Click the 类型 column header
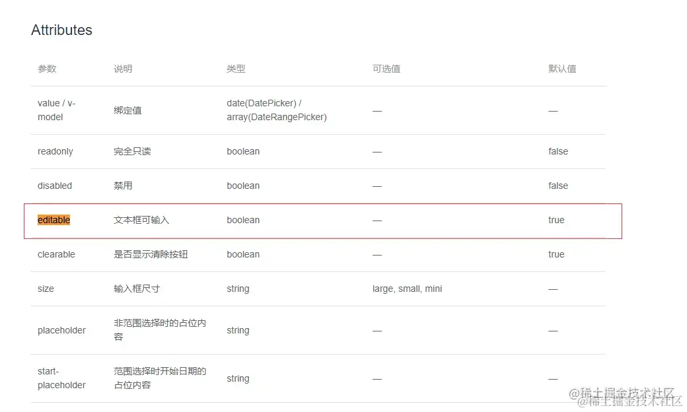This screenshot has height=412, width=687. (x=236, y=69)
